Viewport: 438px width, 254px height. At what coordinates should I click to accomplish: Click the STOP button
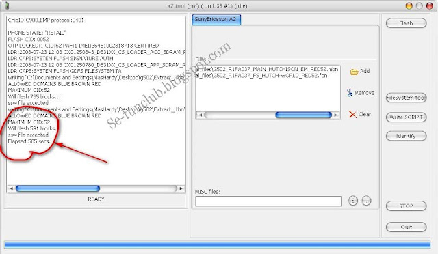point(406,206)
